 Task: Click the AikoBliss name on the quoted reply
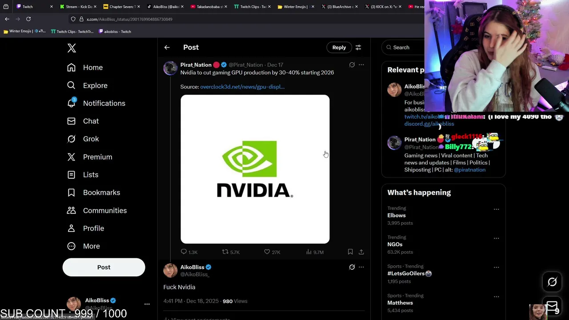[x=192, y=267]
